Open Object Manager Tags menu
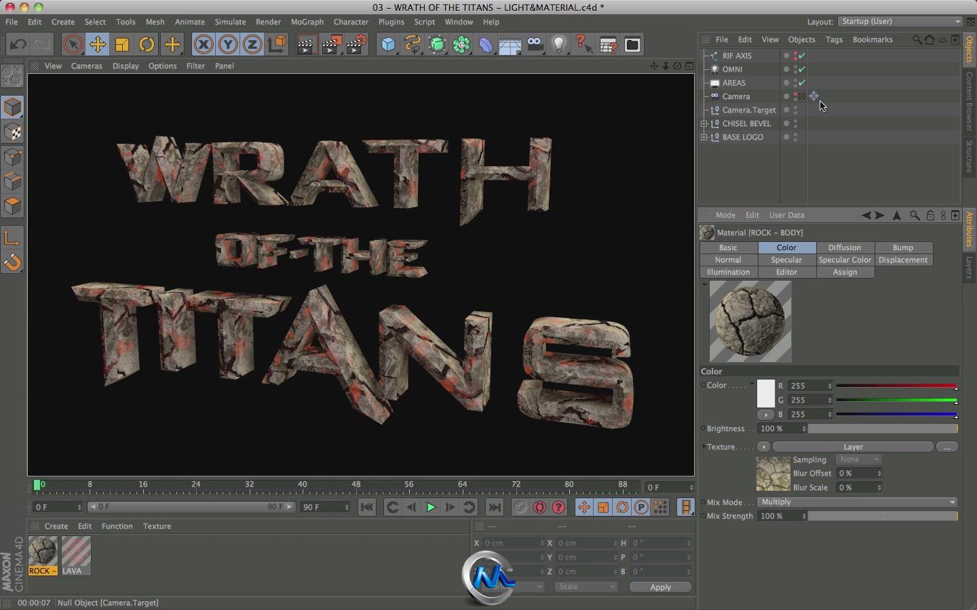 [x=834, y=39]
